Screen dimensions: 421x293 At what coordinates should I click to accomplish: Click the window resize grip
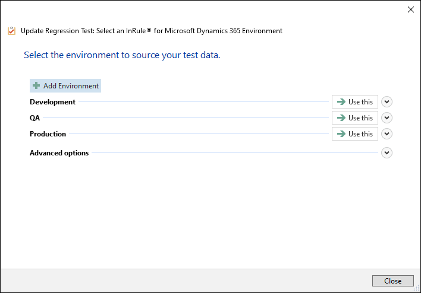[x=416, y=289]
